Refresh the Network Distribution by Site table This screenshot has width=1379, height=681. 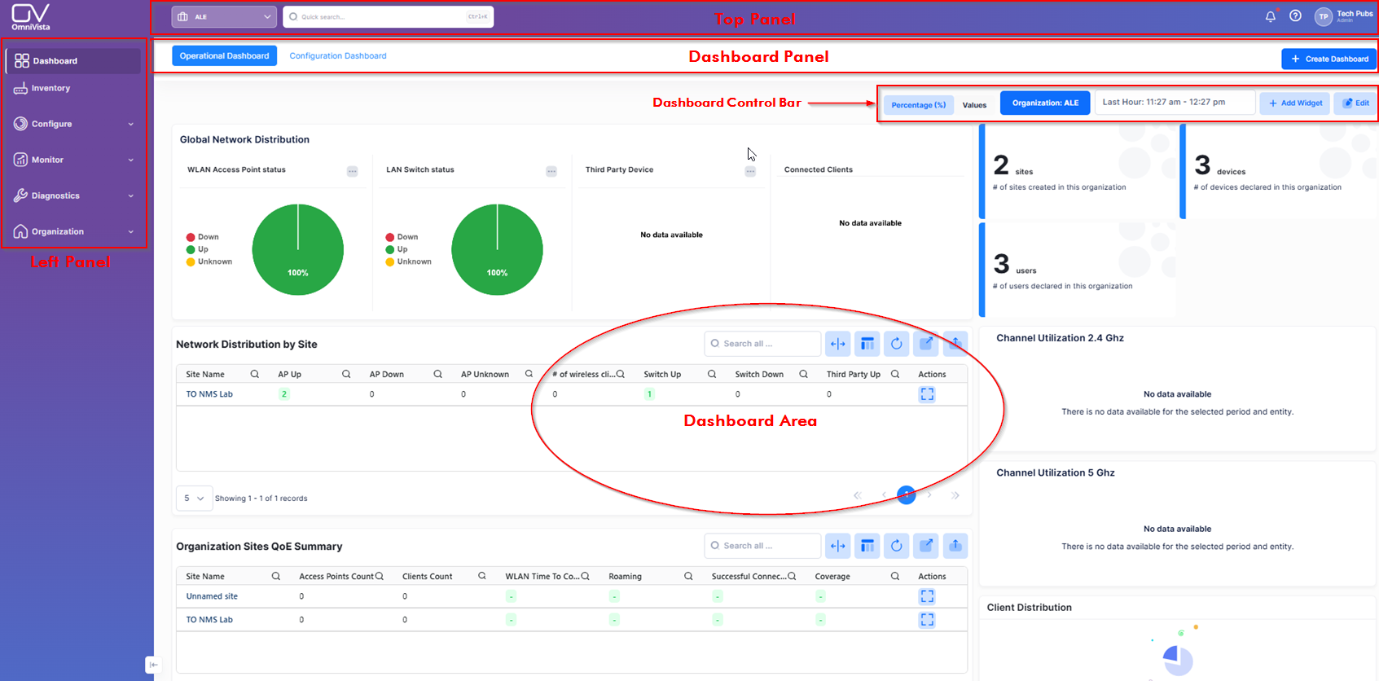pos(897,344)
